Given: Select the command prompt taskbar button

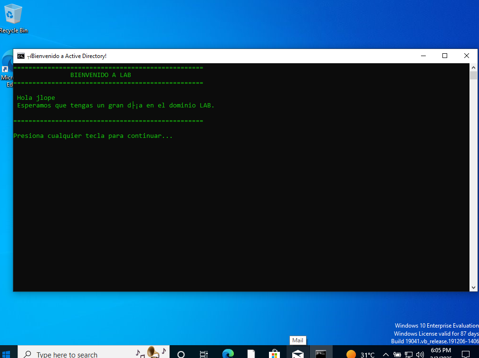Looking at the screenshot, I should click(x=321, y=354).
